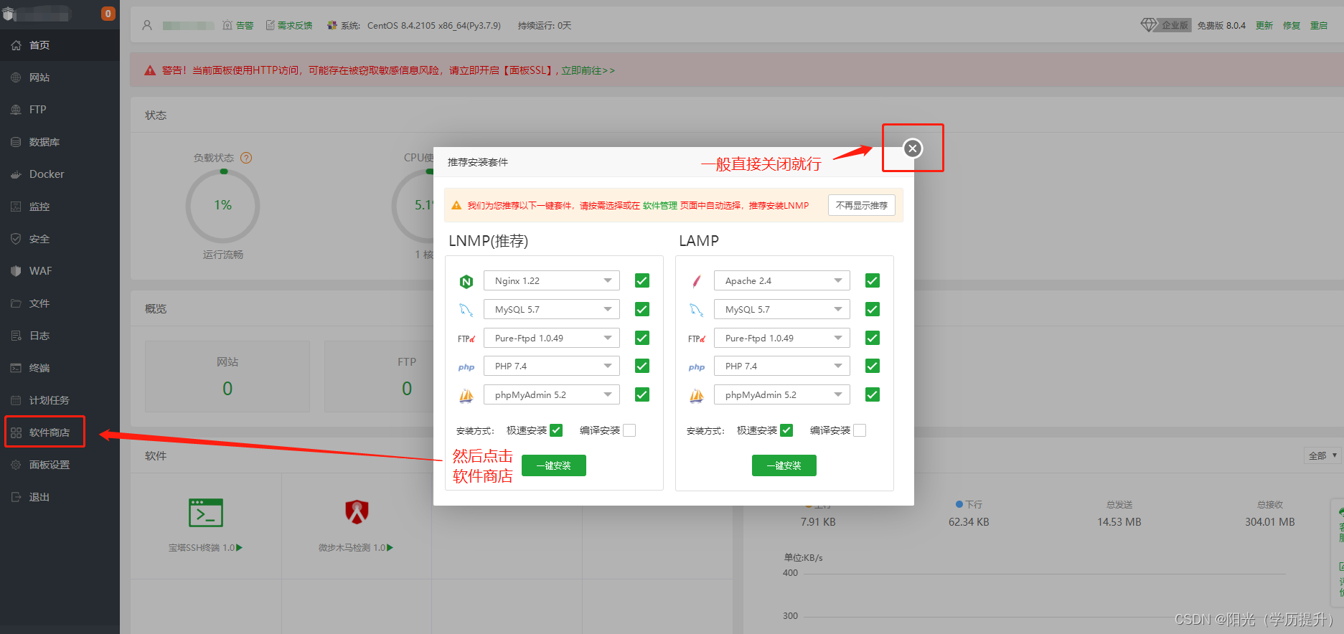1344x634 pixels.
Task: Click the php icon in LAMP list
Action: pyautogui.click(x=697, y=367)
